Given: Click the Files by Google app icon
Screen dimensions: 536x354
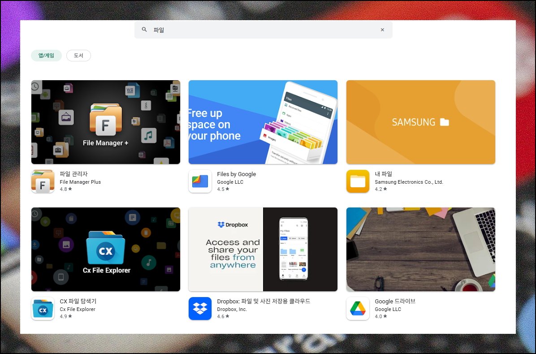Looking at the screenshot, I should [200, 181].
